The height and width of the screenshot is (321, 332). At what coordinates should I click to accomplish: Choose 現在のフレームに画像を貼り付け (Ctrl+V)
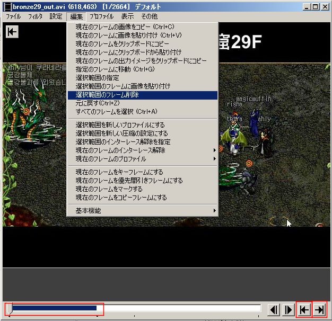143,35
